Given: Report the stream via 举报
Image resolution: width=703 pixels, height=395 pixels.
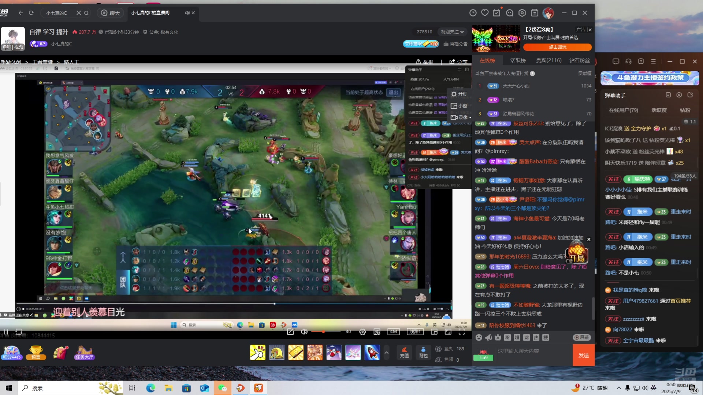Looking at the screenshot, I should point(425,62).
